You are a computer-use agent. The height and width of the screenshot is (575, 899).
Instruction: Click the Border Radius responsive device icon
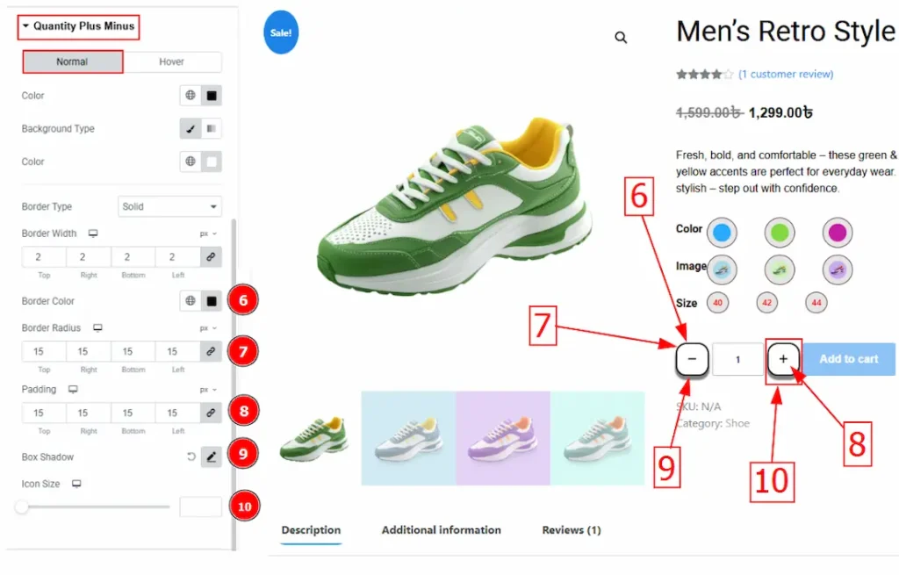coord(97,328)
